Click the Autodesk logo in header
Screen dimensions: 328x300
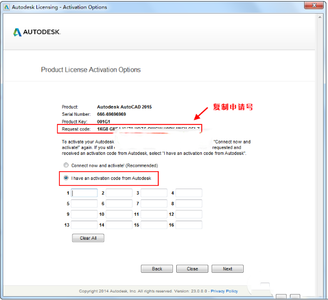pos(37,32)
